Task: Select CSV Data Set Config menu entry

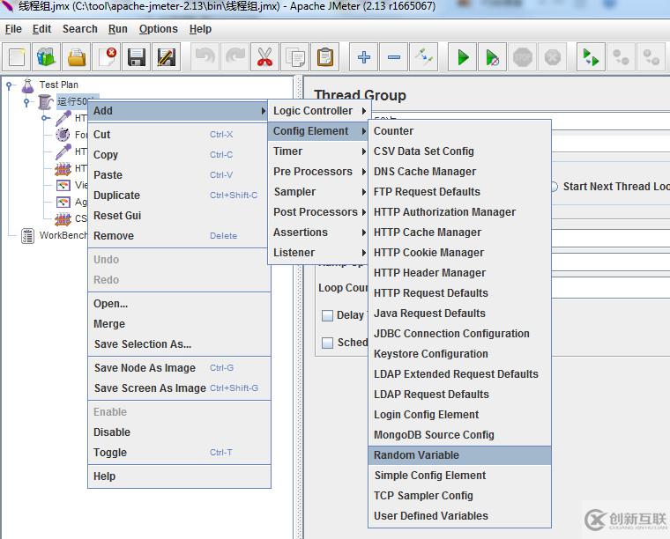Action: pos(423,151)
